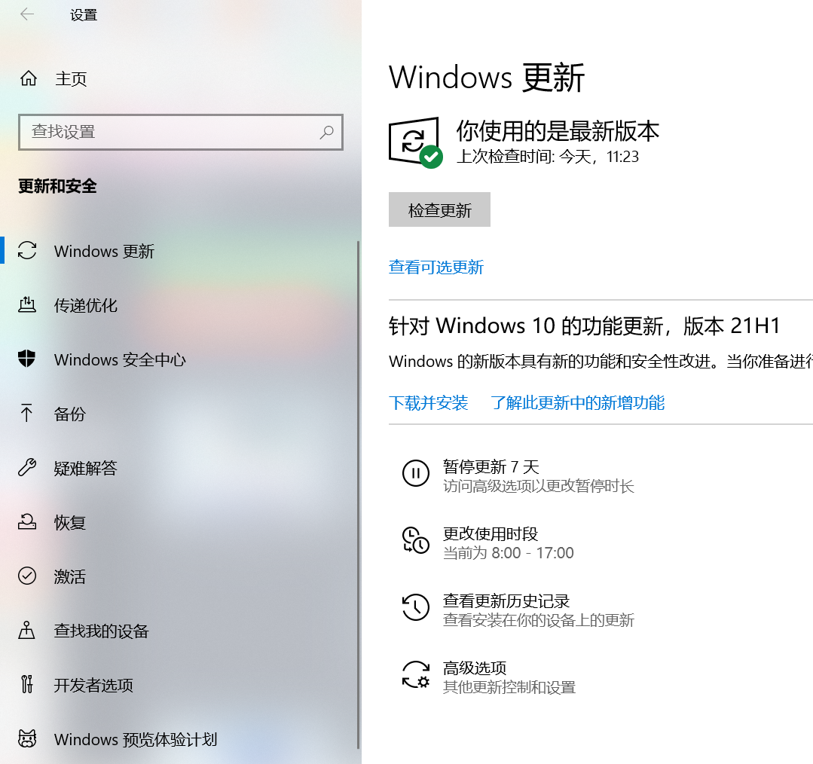Open 查看可选更新 link
Screen dimensions: 813x764
click(x=436, y=267)
